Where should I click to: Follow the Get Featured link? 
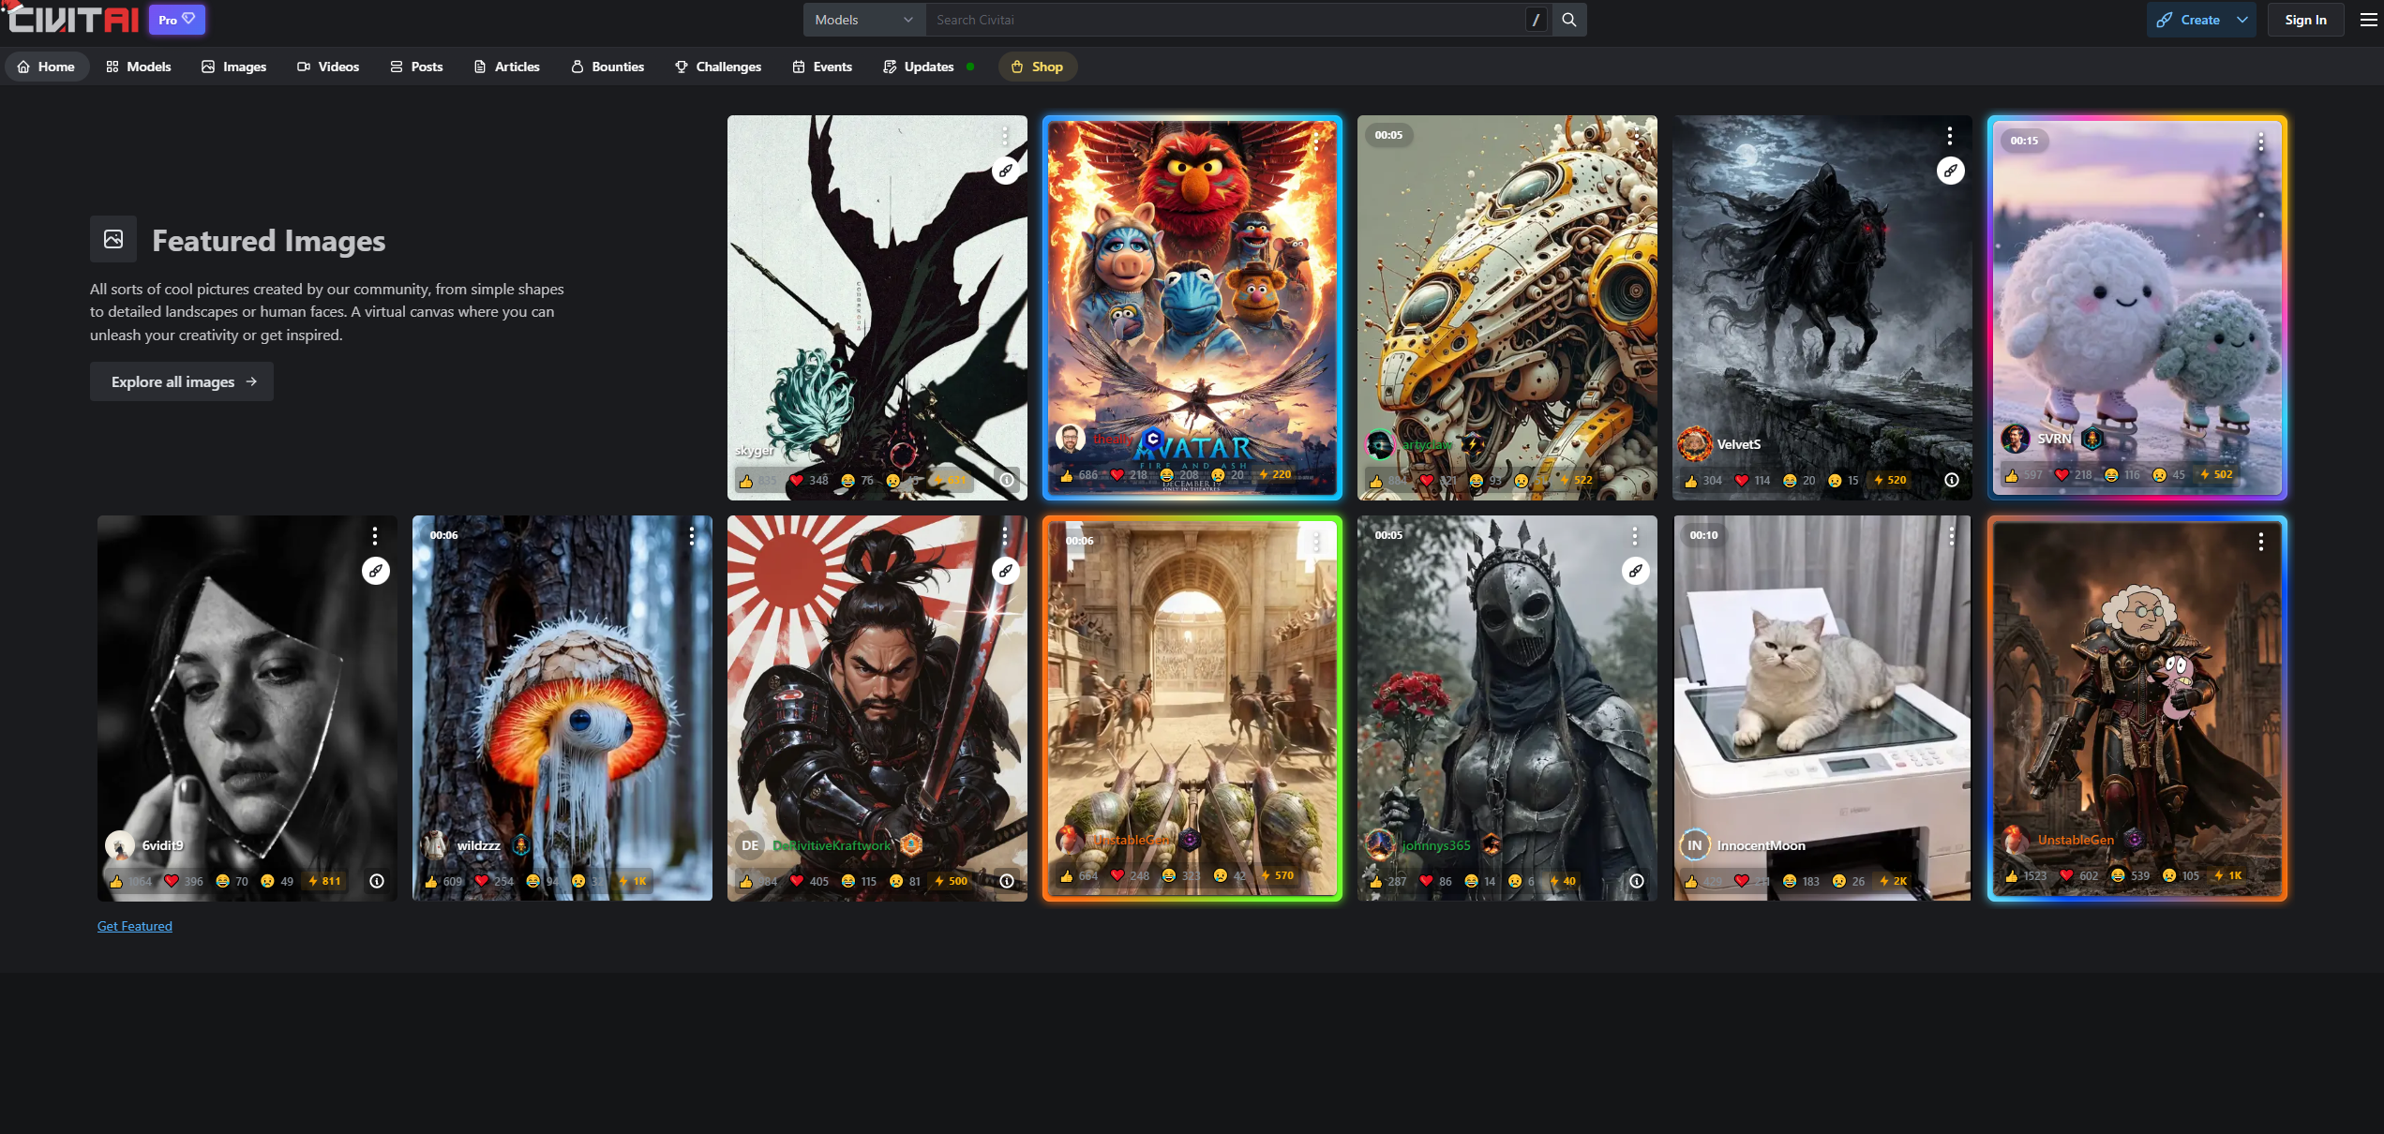(135, 926)
